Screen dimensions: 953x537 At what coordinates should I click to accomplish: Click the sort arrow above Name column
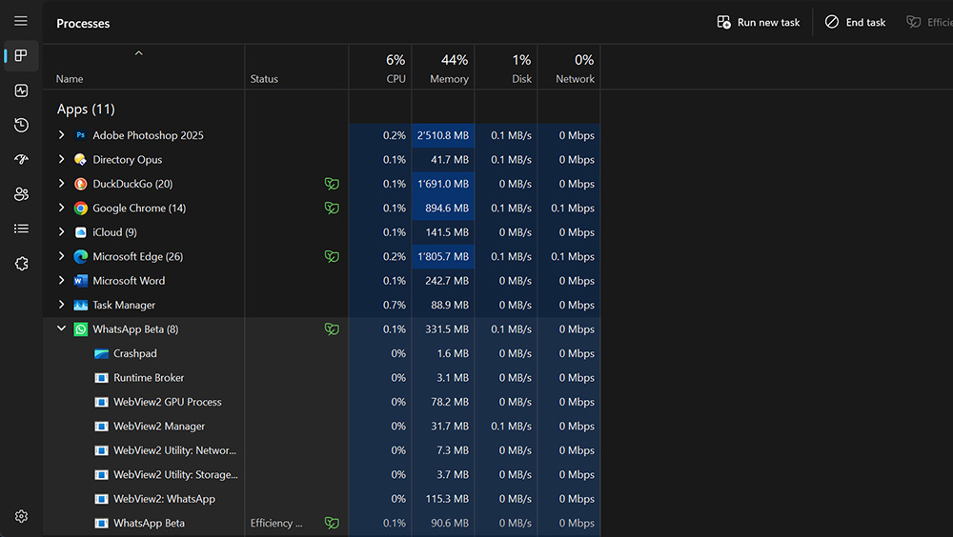[138, 53]
